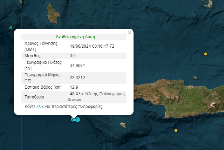Click the magnitude value 3.0

pos(73,55)
